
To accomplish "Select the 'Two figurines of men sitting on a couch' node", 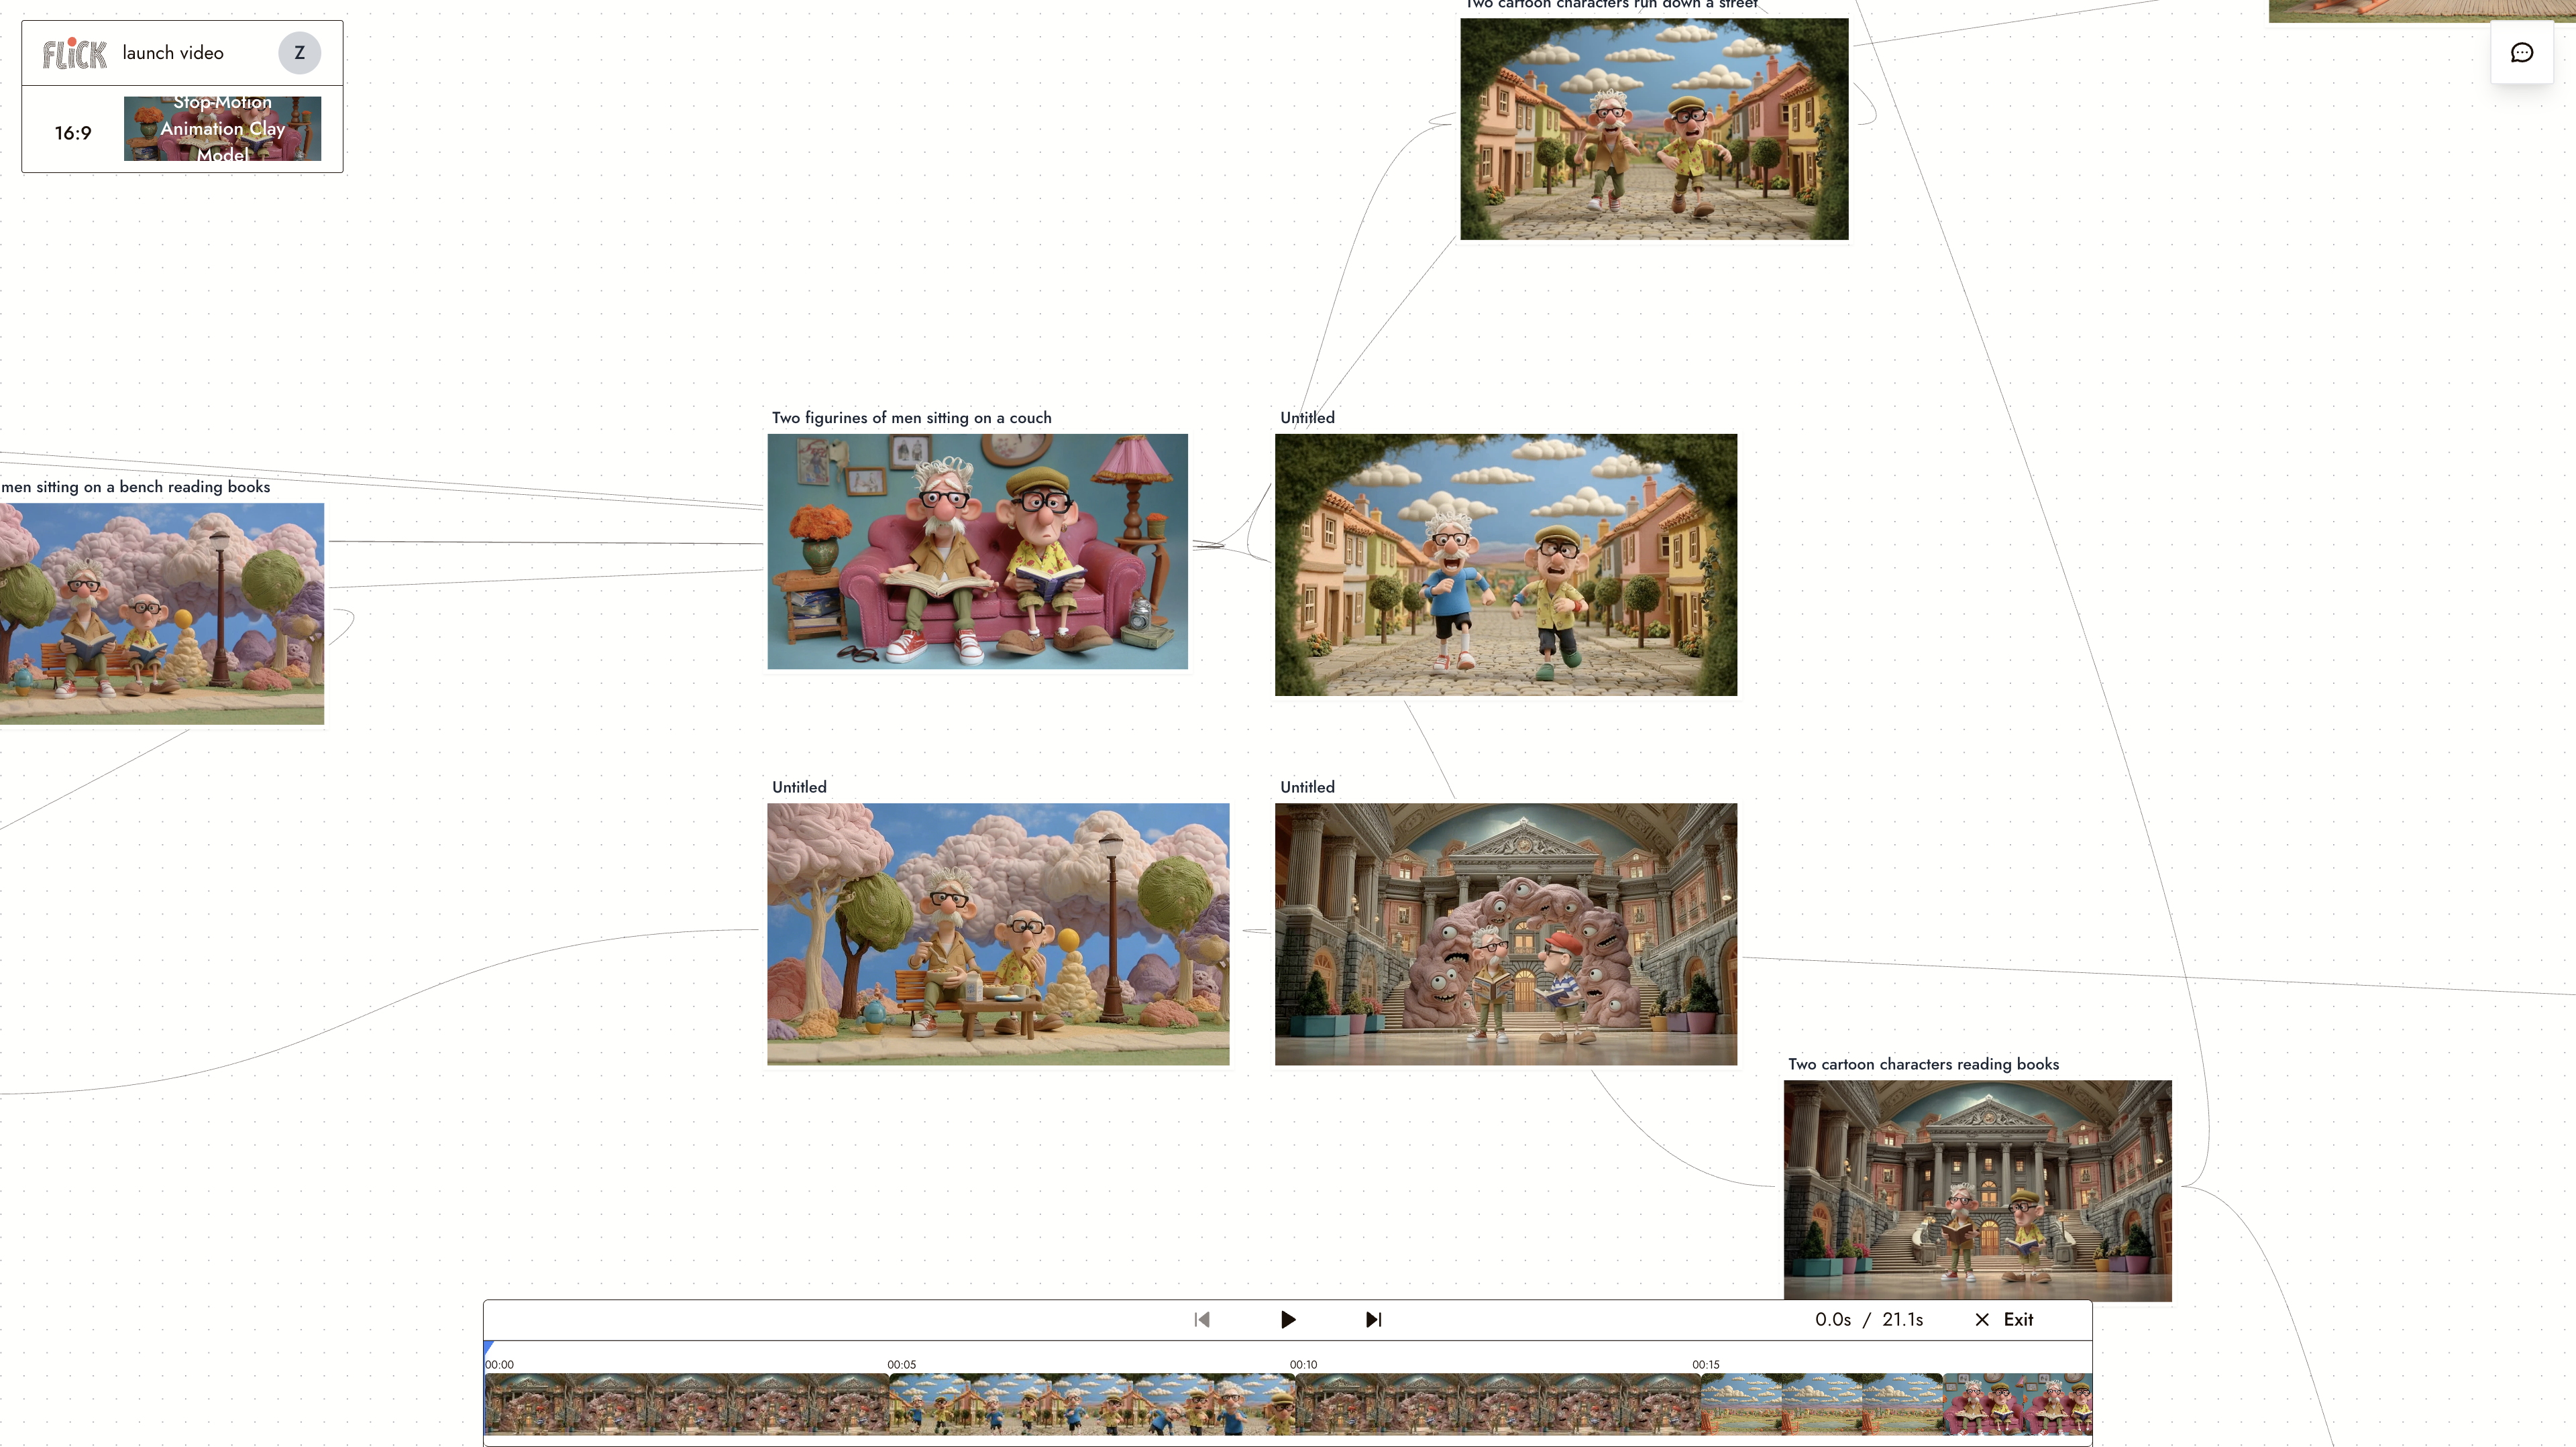I will (x=977, y=551).
